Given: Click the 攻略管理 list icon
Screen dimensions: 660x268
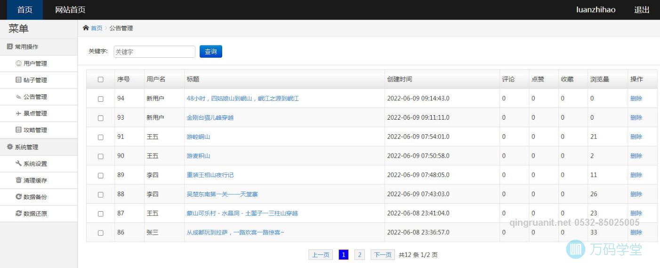Looking at the screenshot, I should 18,130.
